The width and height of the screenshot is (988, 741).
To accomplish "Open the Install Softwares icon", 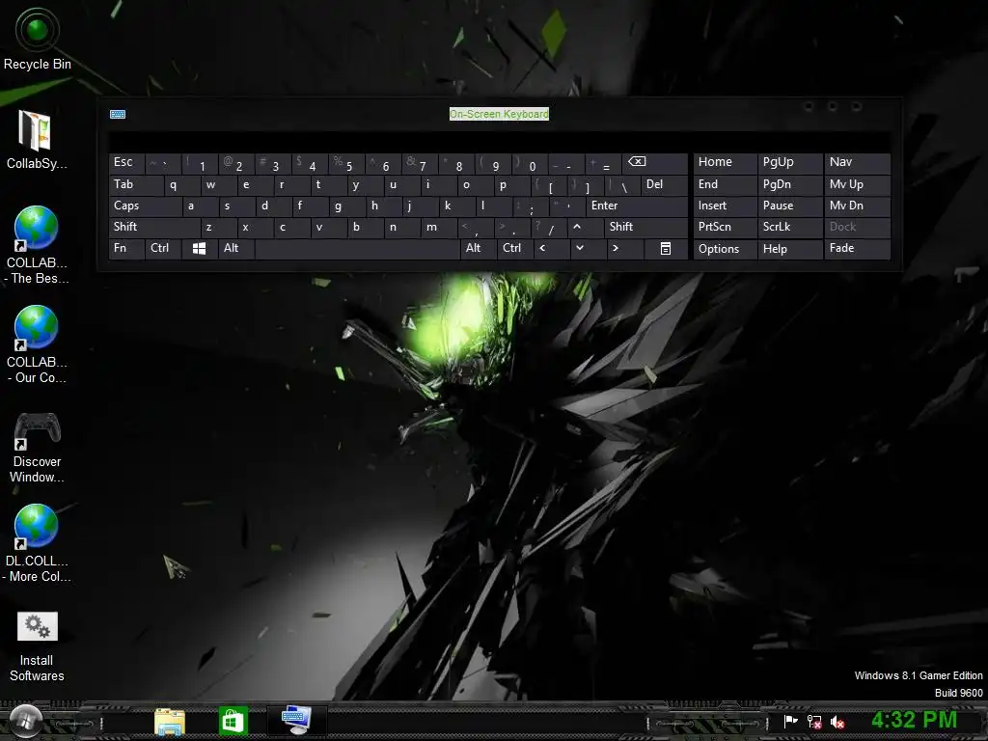I will pos(37,646).
